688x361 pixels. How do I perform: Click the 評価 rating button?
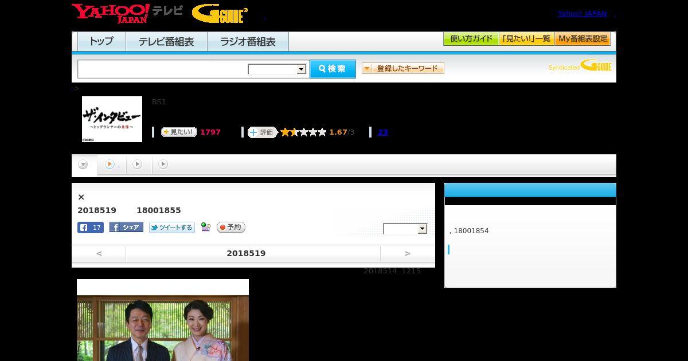tap(262, 132)
